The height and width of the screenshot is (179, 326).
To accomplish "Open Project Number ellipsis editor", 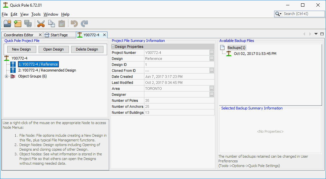I will click(x=212, y=53).
